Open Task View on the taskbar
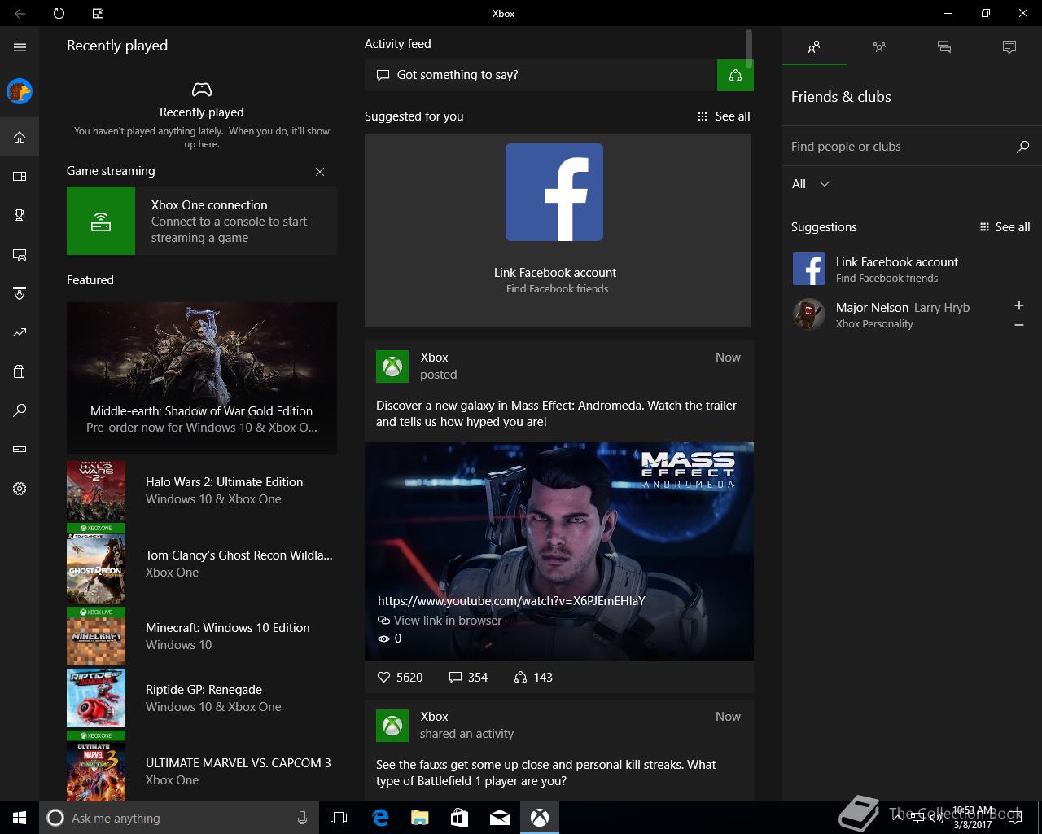The width and height of the screenshot is (1042, 834). click(339, 818)
